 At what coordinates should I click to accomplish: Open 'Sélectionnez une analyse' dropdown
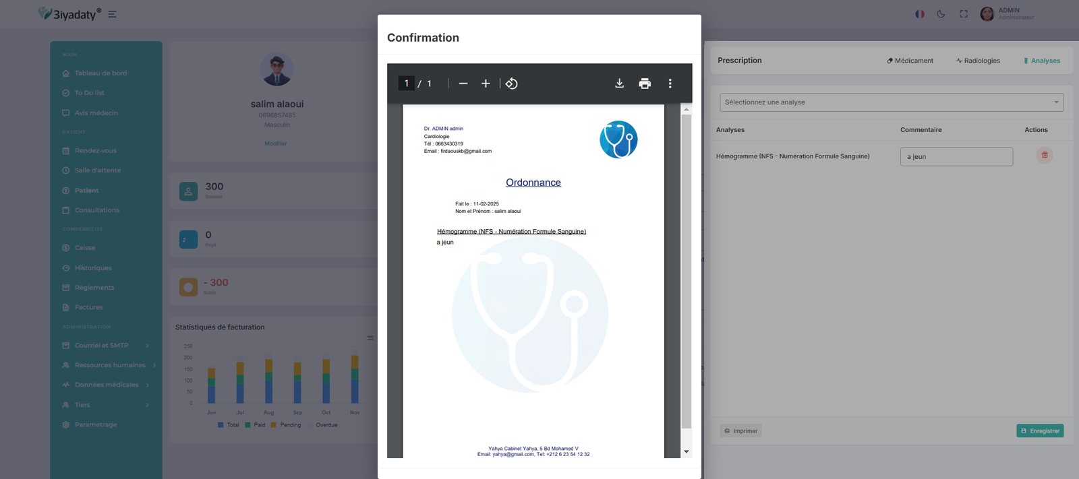coord(891,102)
